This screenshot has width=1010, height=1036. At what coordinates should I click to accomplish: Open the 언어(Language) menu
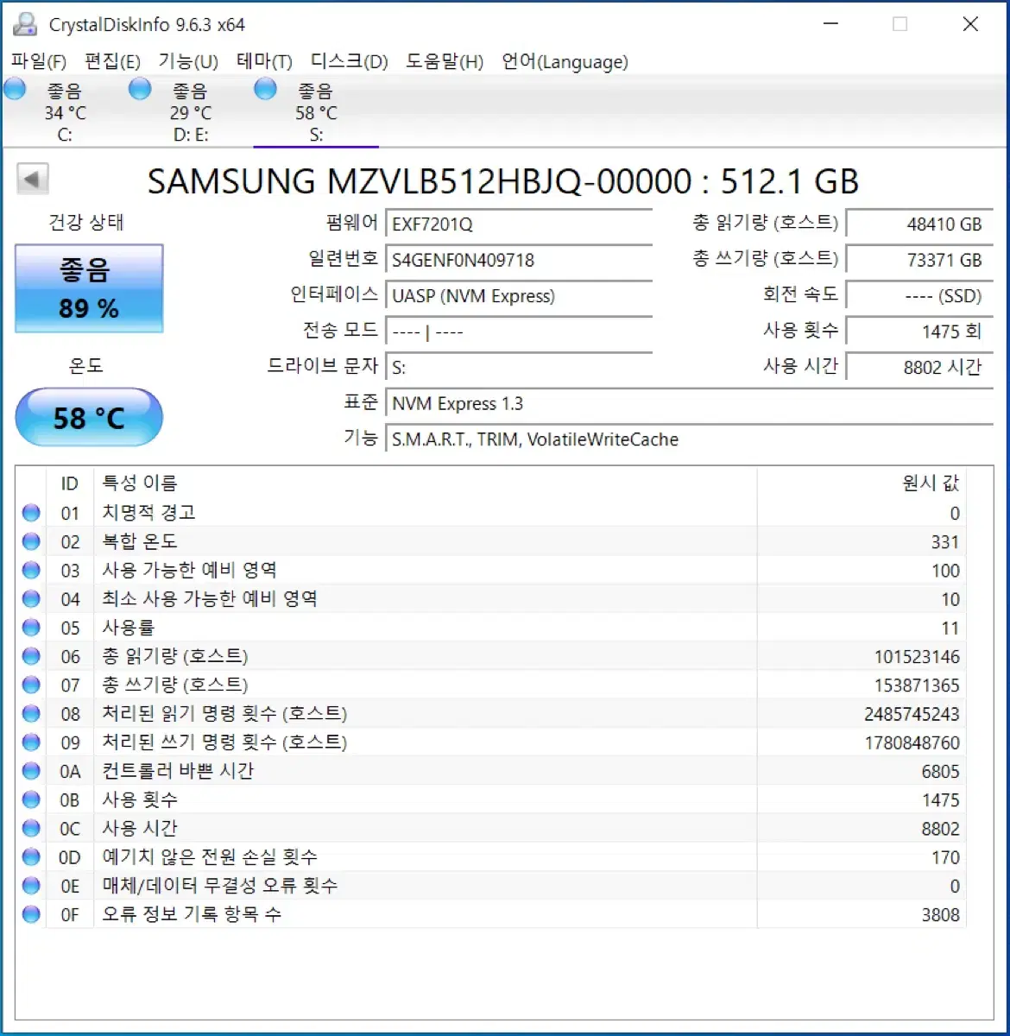coord(565,61)
